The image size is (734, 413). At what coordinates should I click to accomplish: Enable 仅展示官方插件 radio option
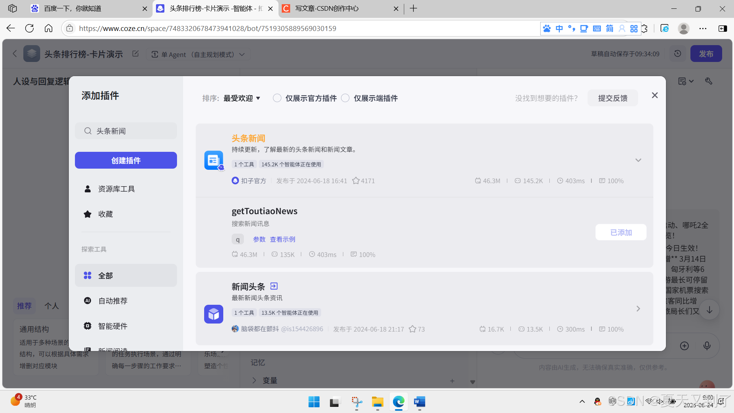277,98
